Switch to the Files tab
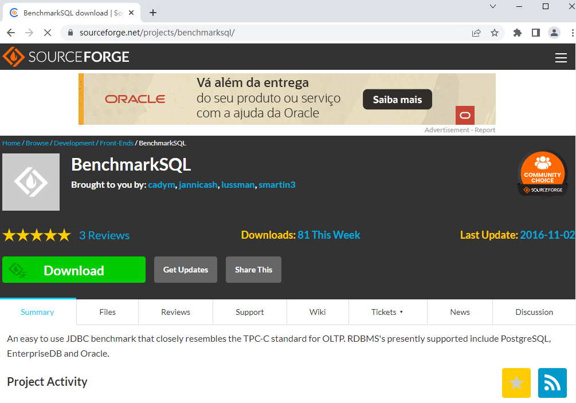 (x=107, y=312)
